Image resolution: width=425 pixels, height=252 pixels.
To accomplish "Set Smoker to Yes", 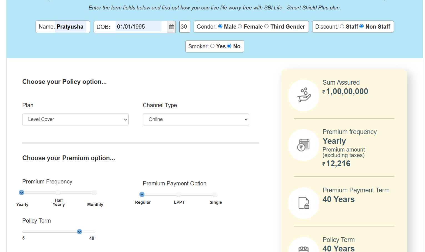I will coord(212,46).
